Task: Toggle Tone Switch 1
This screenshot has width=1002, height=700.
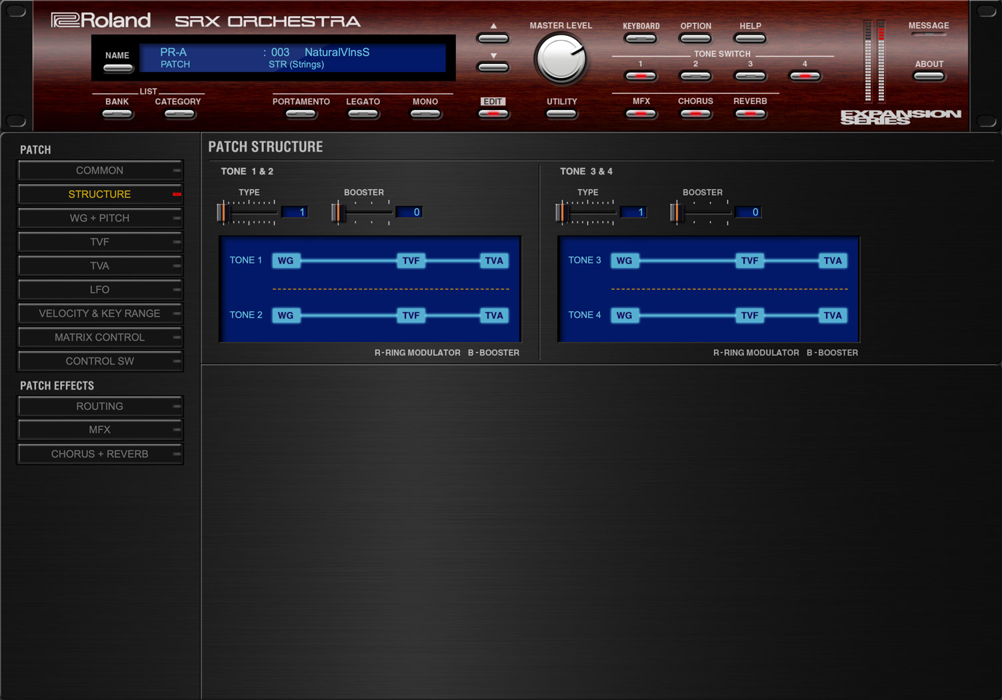Action: point(641,76)
